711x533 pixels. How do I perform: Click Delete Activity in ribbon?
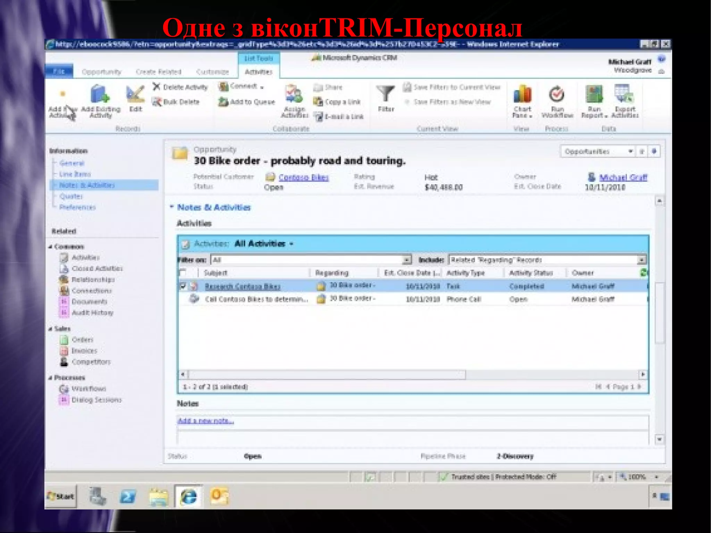coord(180,87)
